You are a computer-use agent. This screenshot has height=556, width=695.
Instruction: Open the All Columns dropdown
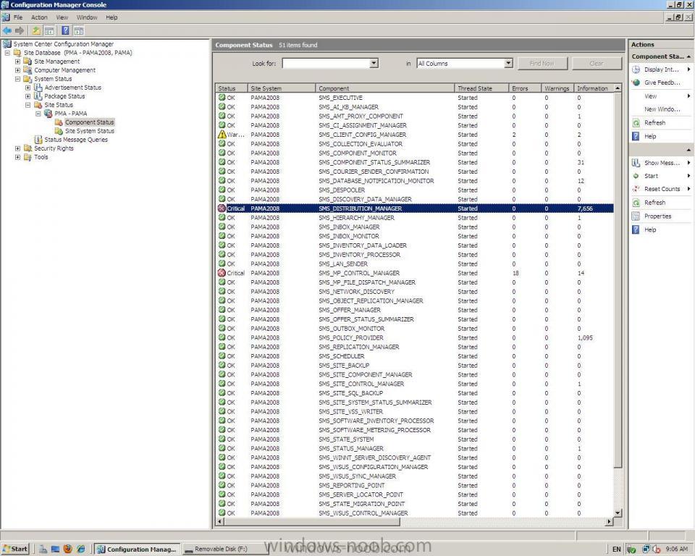(x=508, y=64)
